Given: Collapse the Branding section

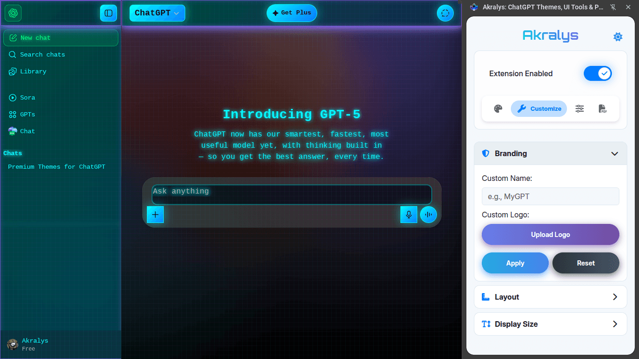Looking at the screenshot, I should coord(615,153).
